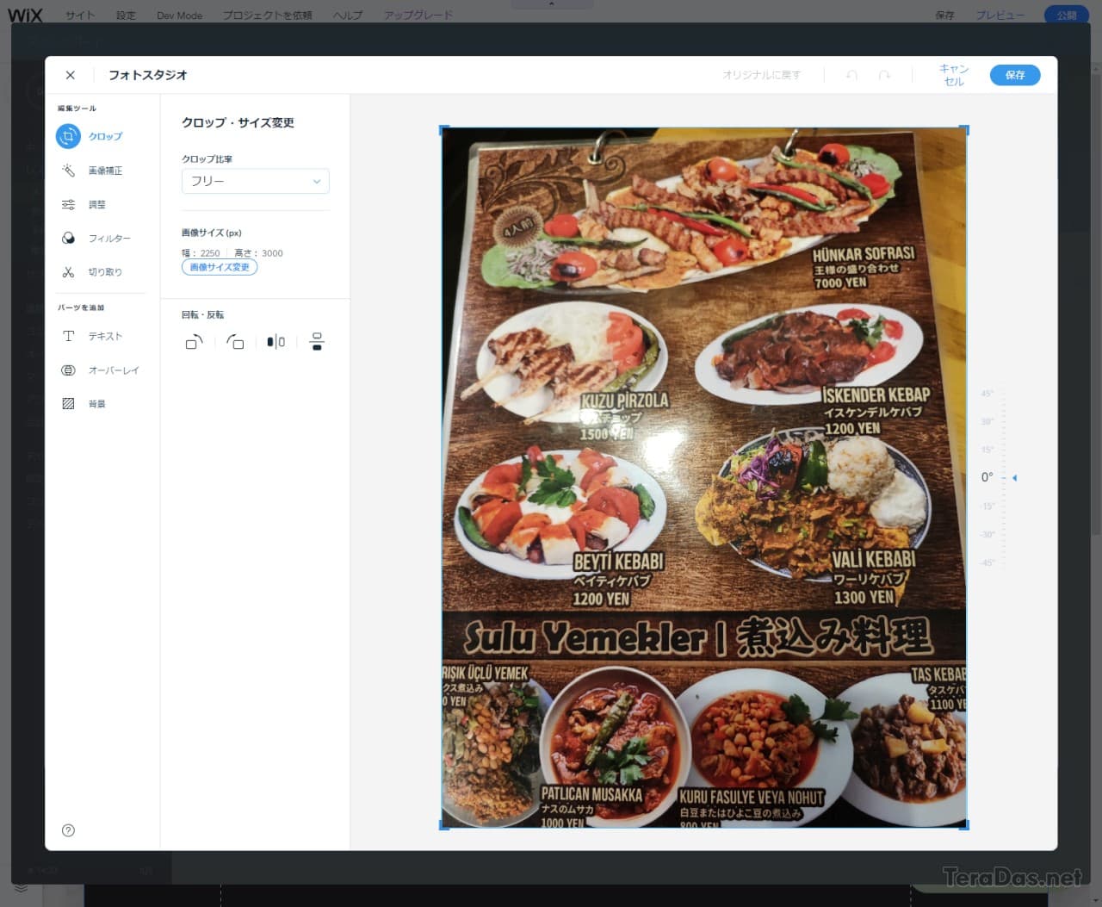Rotate the image clockwise
Screen dimensions: 1102x907
pos(194,342)
